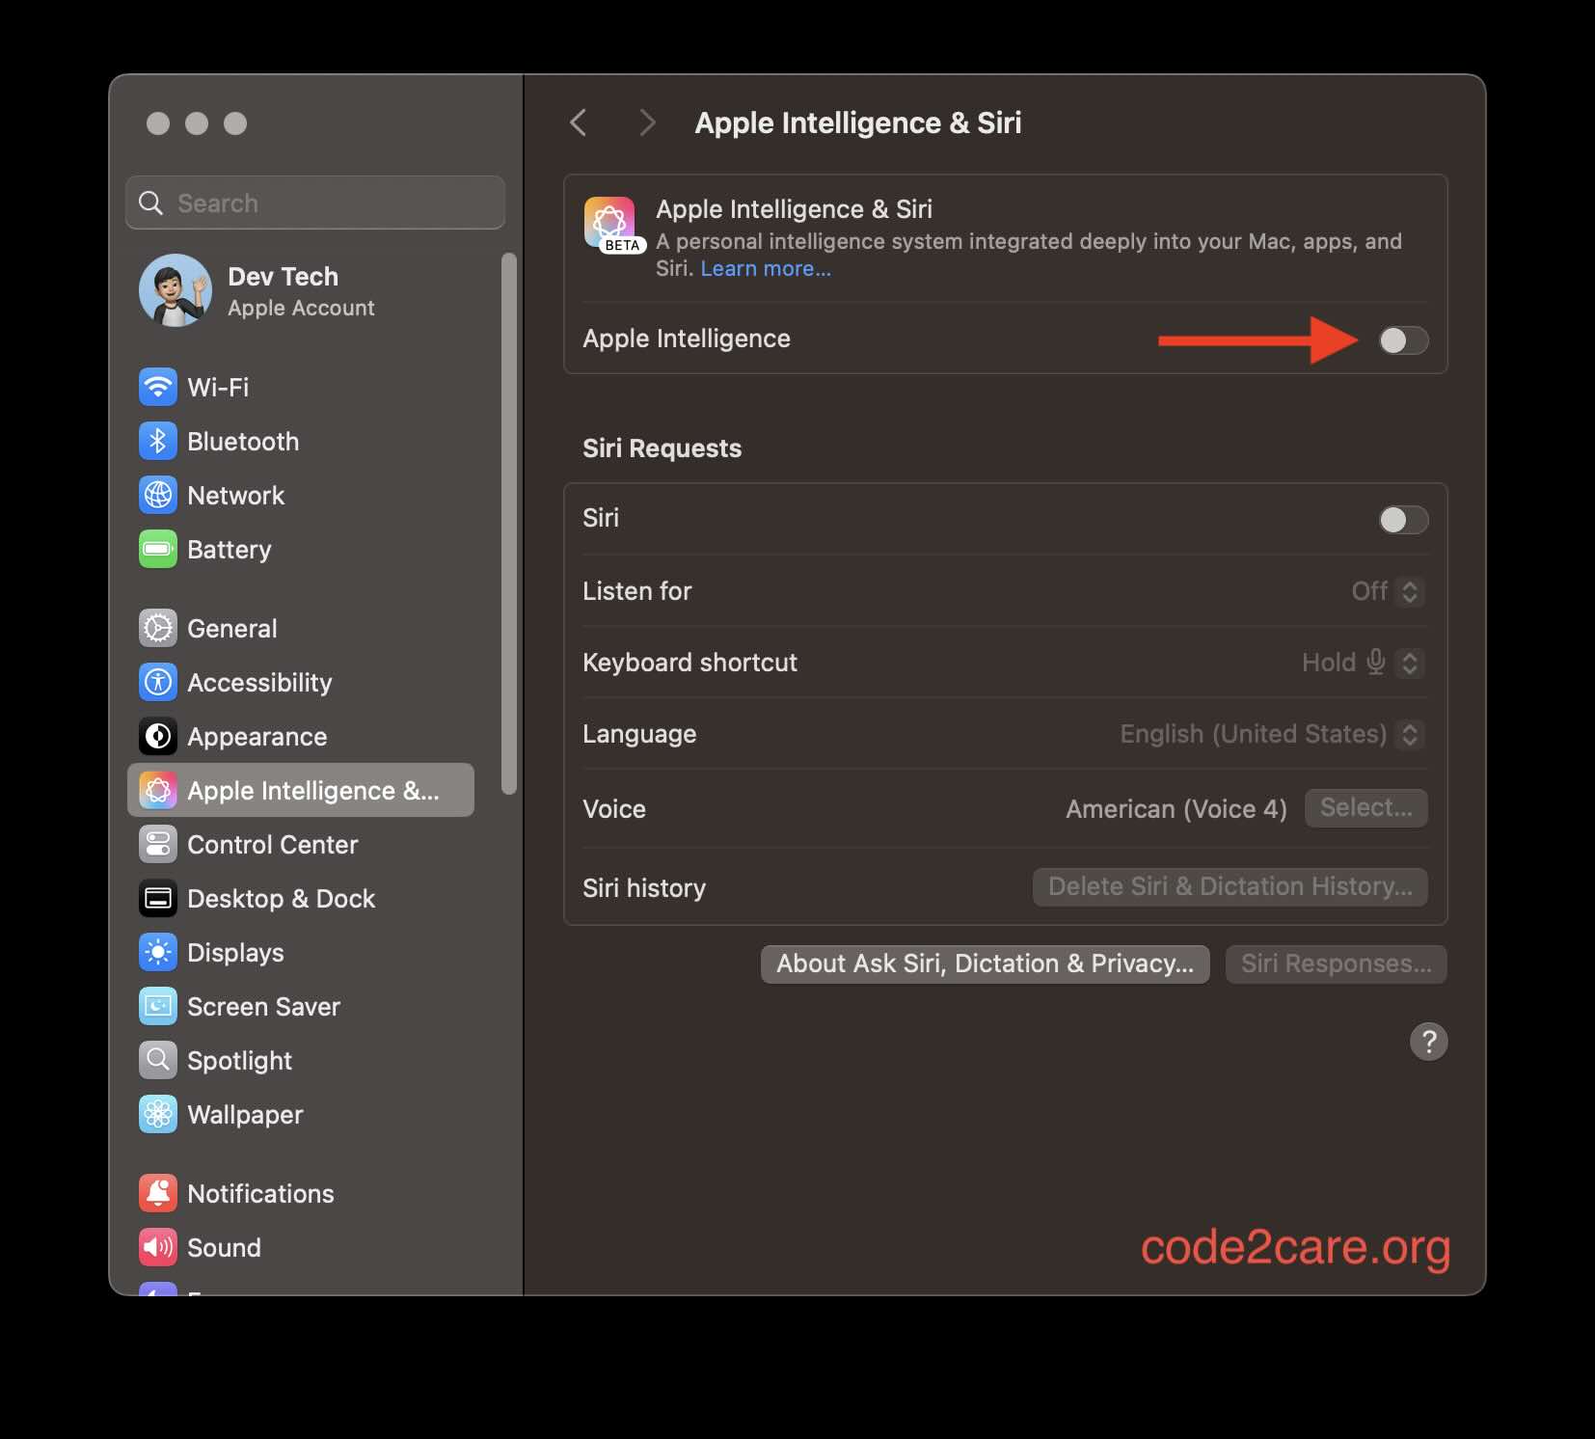Image resolution: width=1595 pixels, height=1439 pixels.
Task: Select Desktop & Dock in sidebar
Action: click(281, 899)
